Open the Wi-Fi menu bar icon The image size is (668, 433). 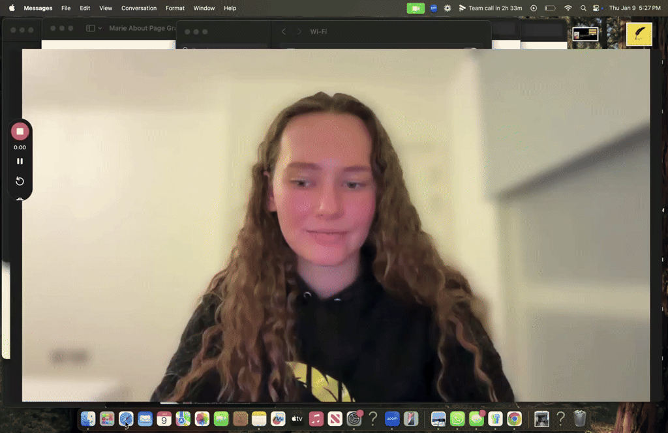[x=568, y=8]
